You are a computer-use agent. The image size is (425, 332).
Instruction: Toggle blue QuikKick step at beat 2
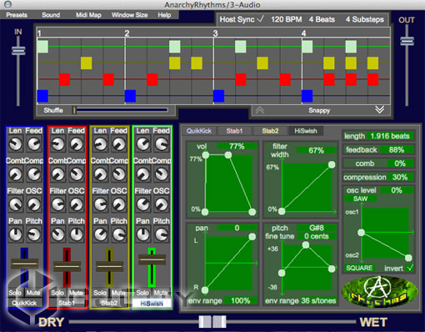coord(130,96)
